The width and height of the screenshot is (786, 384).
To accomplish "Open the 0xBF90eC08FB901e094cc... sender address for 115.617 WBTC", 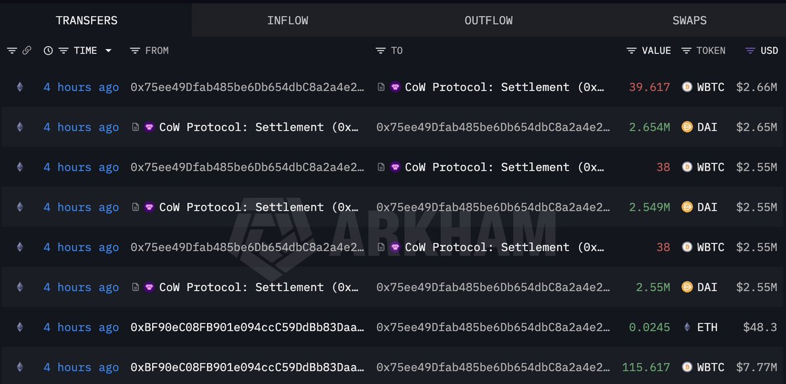I will [x=248, y=367].
